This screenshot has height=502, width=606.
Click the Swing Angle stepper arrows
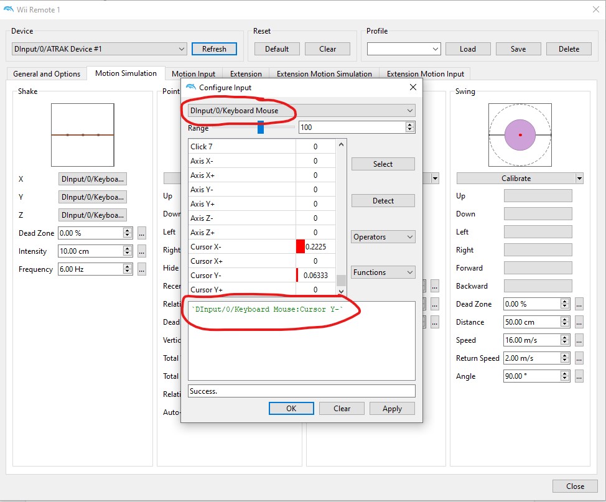tap(565, 376)
